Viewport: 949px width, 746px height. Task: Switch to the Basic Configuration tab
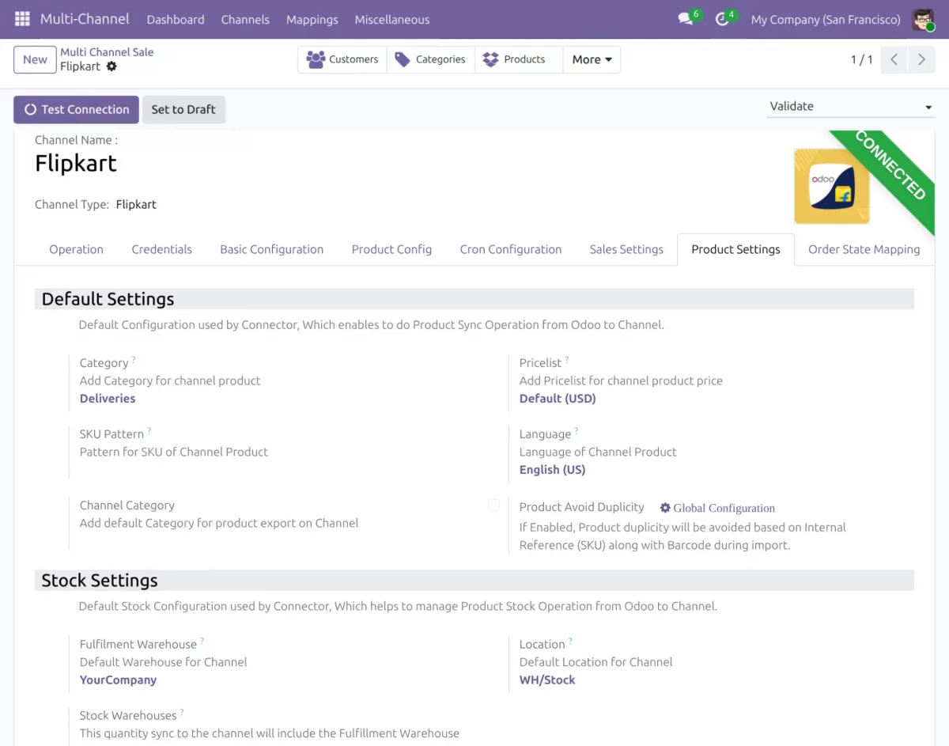click(272, 249)
